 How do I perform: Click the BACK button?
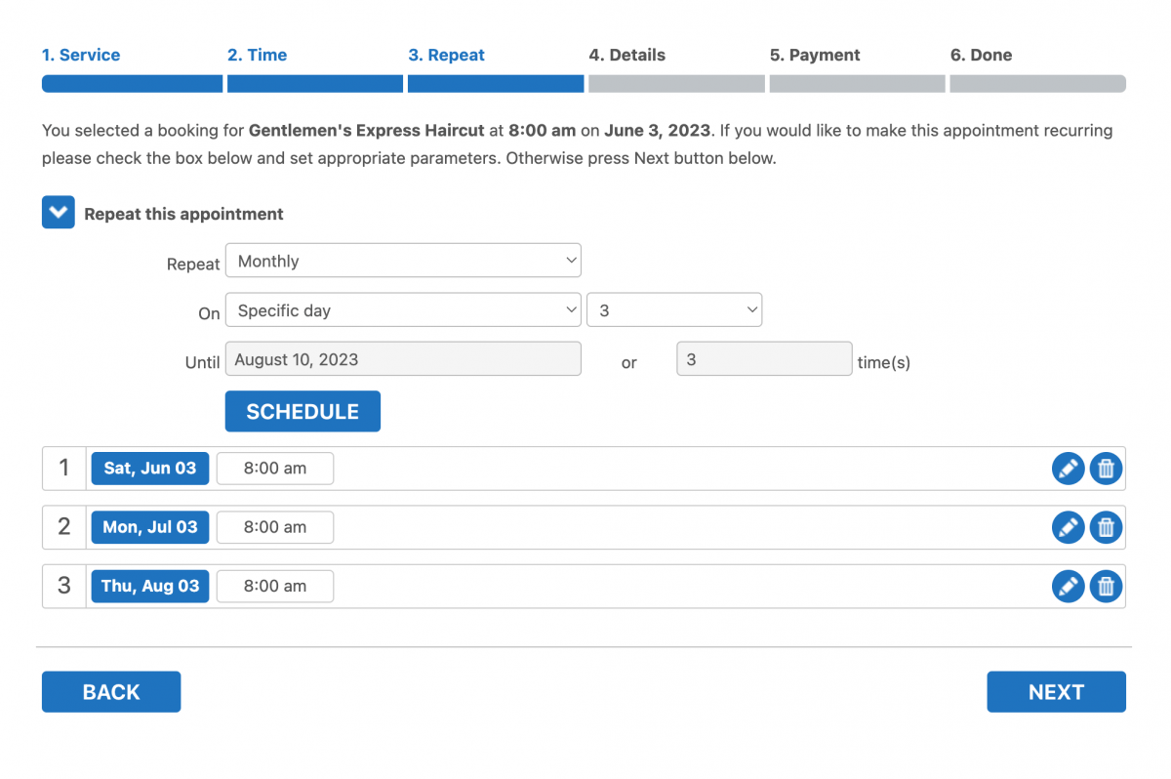110,691
